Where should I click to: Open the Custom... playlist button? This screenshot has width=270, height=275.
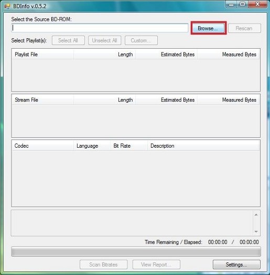(x=141, y=40)
